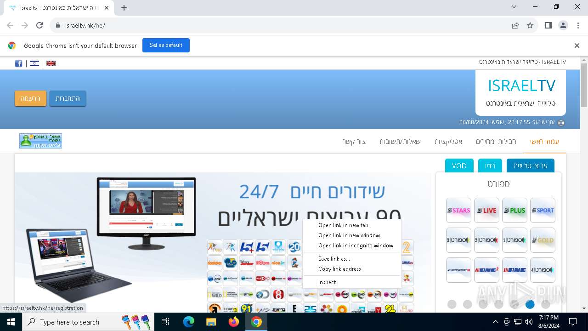Show hidden system tray icons
Viewport: 588px width, 331px height.
click(x=495, y=322)
